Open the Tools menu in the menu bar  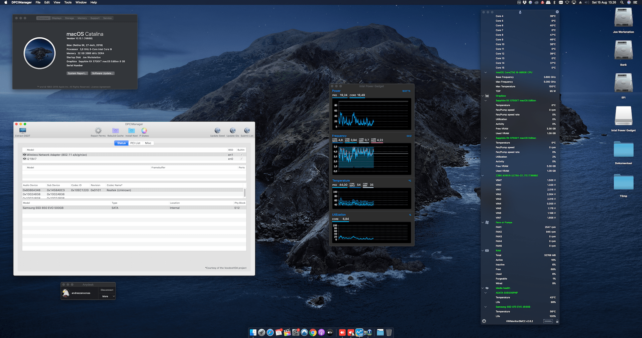pyautogui.click(x=68, y=2)
